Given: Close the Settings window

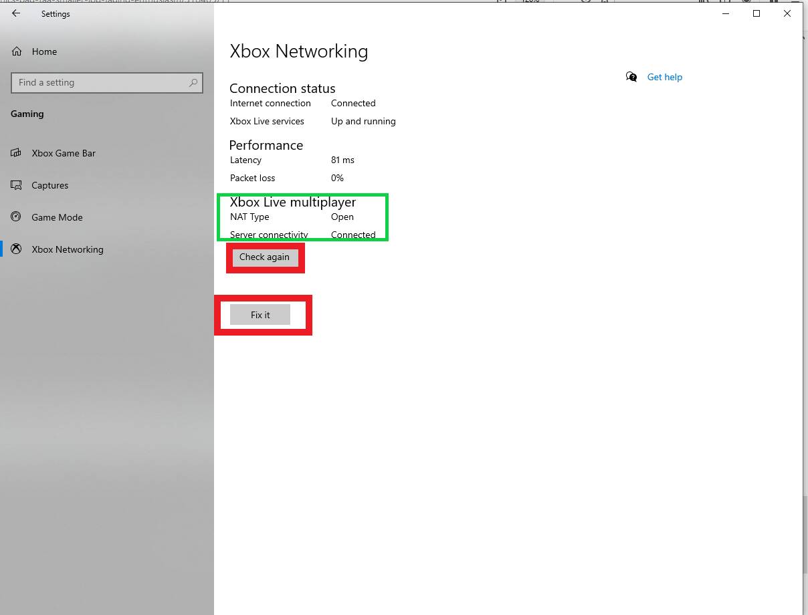Looking at the screenshot, I should [x=787, y=13].
